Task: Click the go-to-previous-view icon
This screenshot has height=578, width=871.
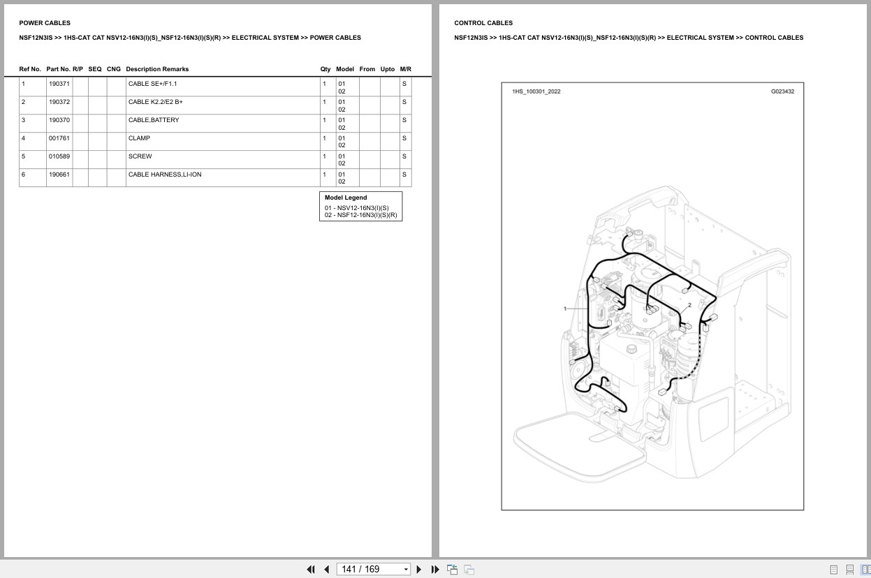Action: 452,570
